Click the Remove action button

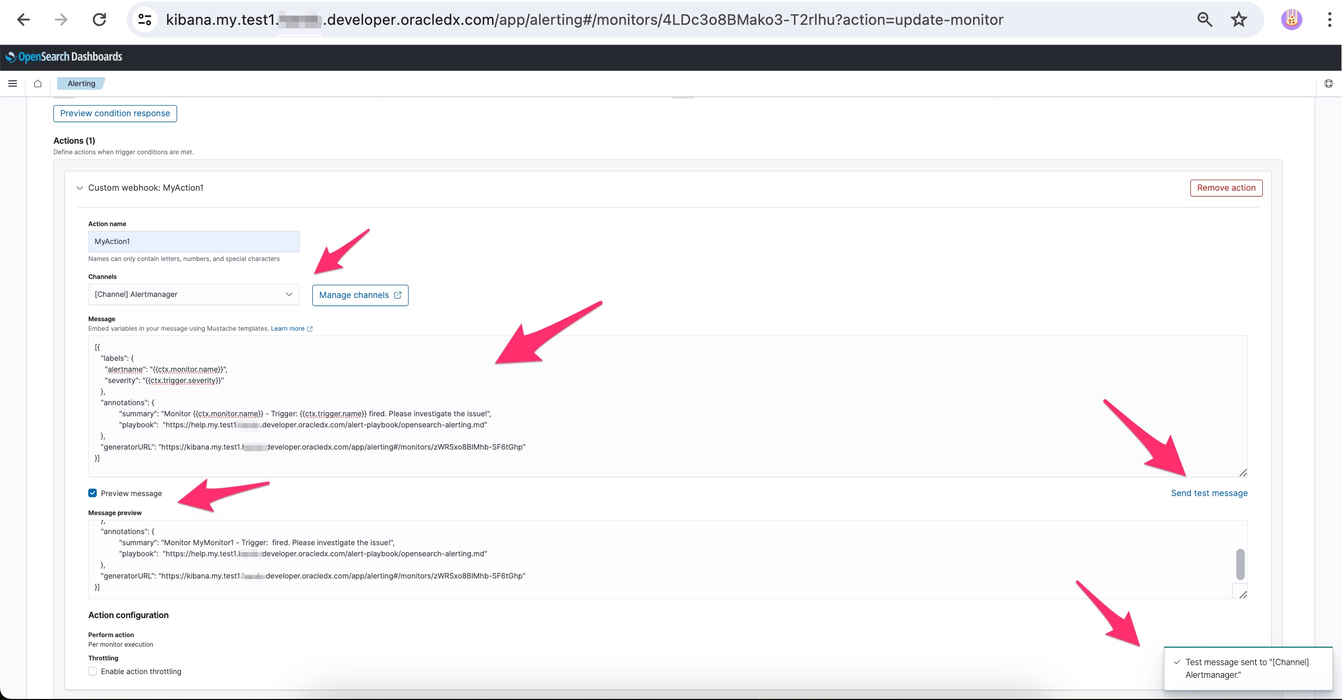pos(1226,188)
